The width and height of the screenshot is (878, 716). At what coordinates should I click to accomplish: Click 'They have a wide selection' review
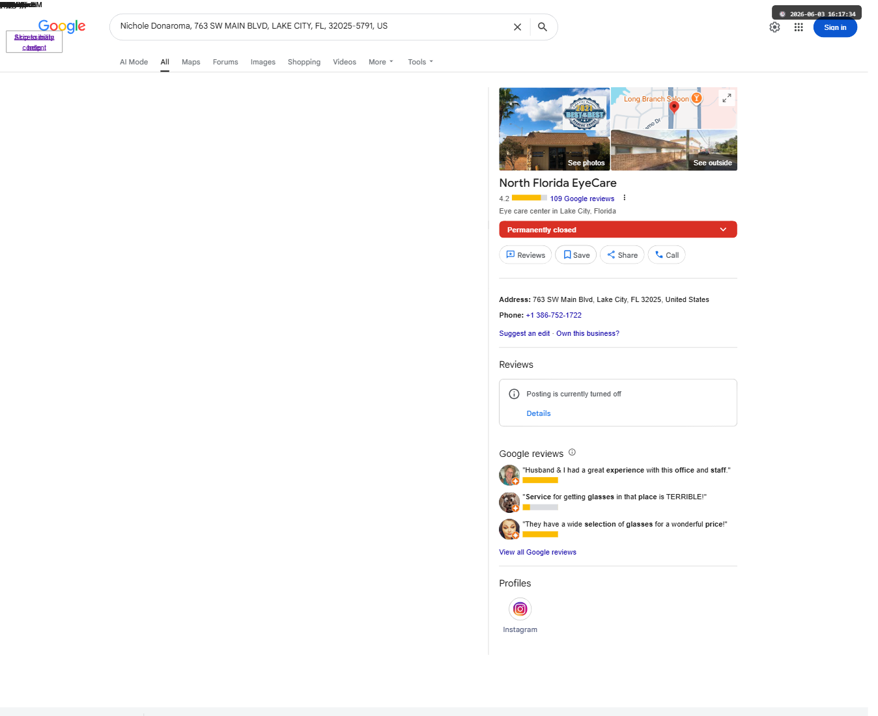coord(625,524)
